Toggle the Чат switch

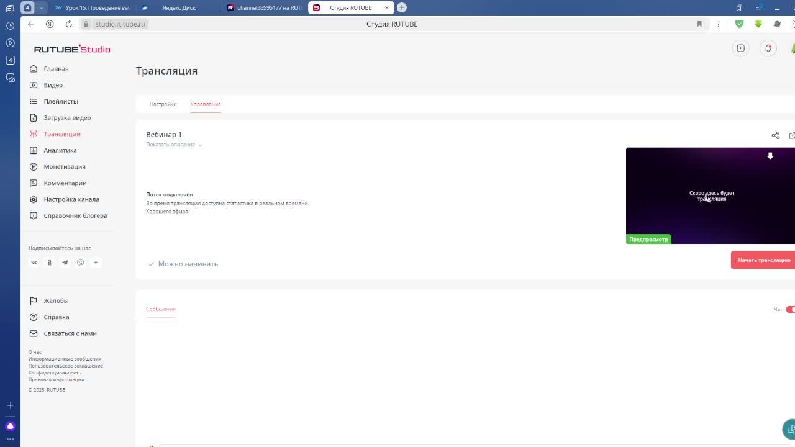coord(790,309)
